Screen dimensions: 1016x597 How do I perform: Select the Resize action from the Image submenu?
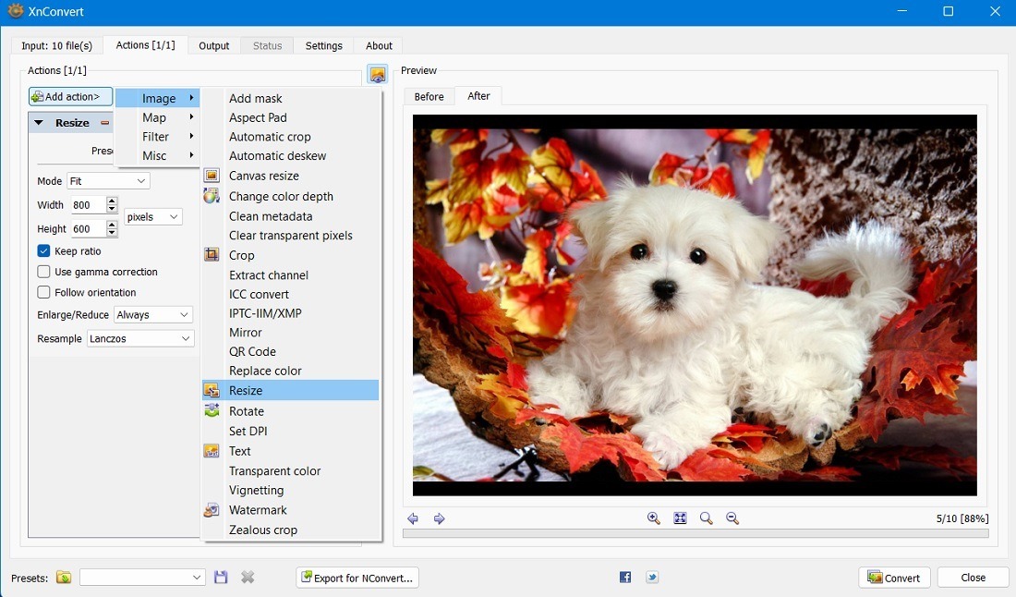246,390
